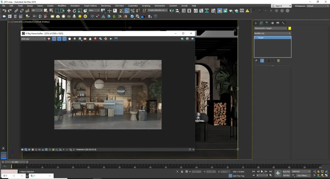The image size is (330, 179).
Task: Click the Key Filters button
Action: (303, 175)
